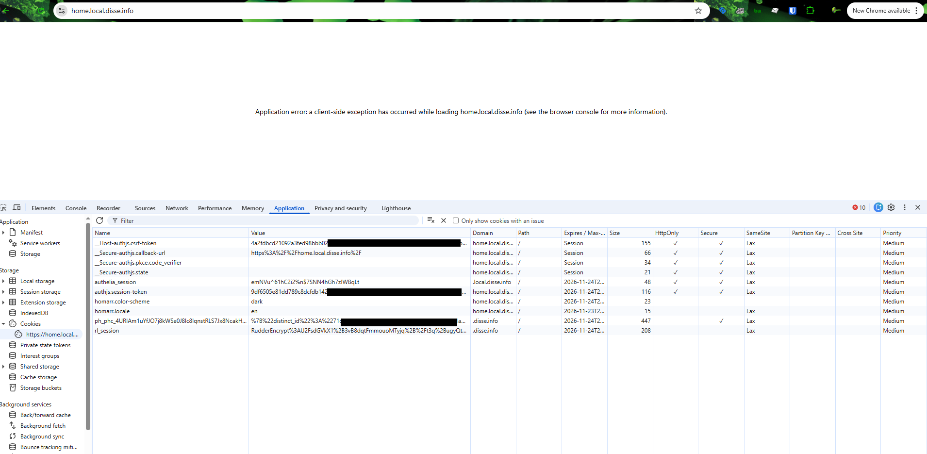Open Background sync service
927x454 pixels.
[42, 437]
